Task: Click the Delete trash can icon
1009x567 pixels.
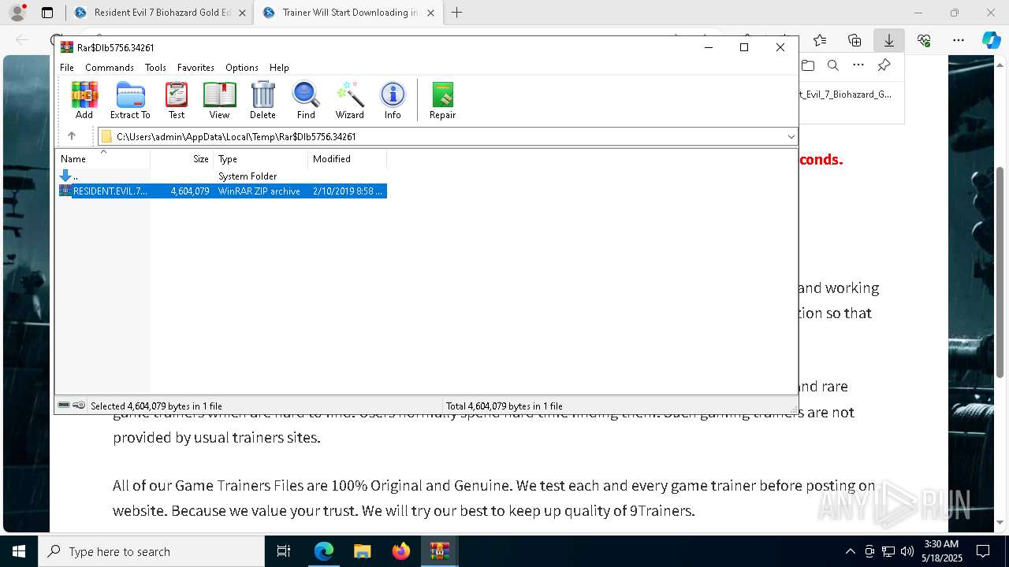Action: 262,100
